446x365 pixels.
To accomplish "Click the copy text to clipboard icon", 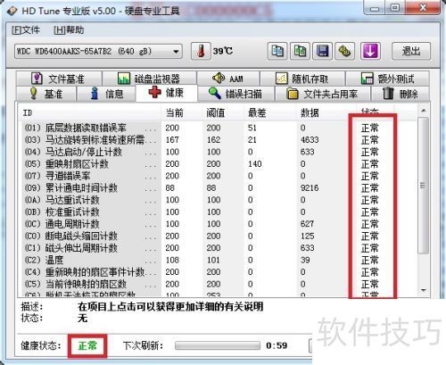I will (277, 51).
